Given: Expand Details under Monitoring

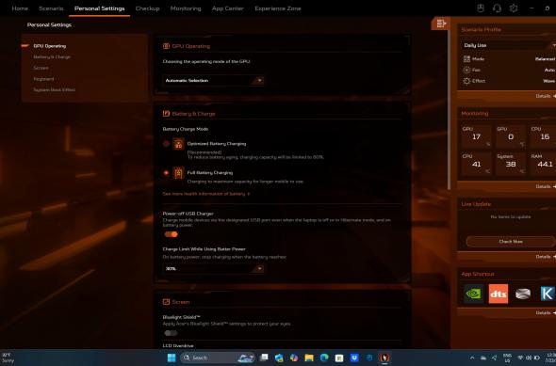Looking at the screenshot, I should pyautogui.click(x=546, y=186).
